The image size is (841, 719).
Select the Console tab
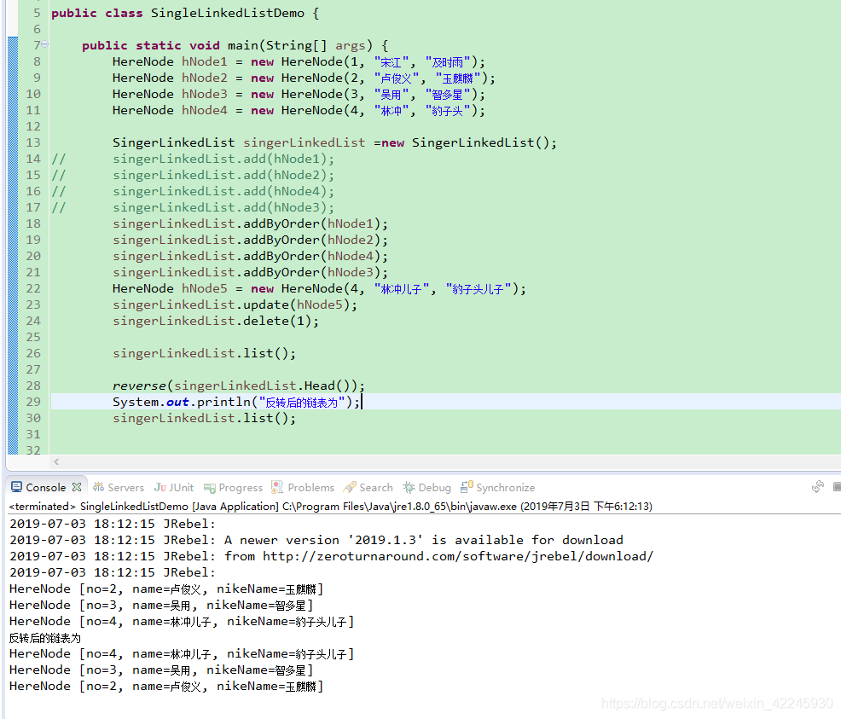click(45, 487)
